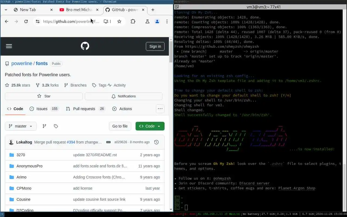Open 'add license' commit message

[83, 188]
